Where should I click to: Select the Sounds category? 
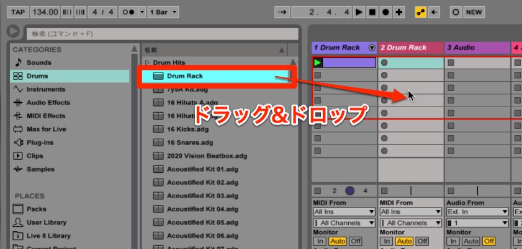[39, 63]
